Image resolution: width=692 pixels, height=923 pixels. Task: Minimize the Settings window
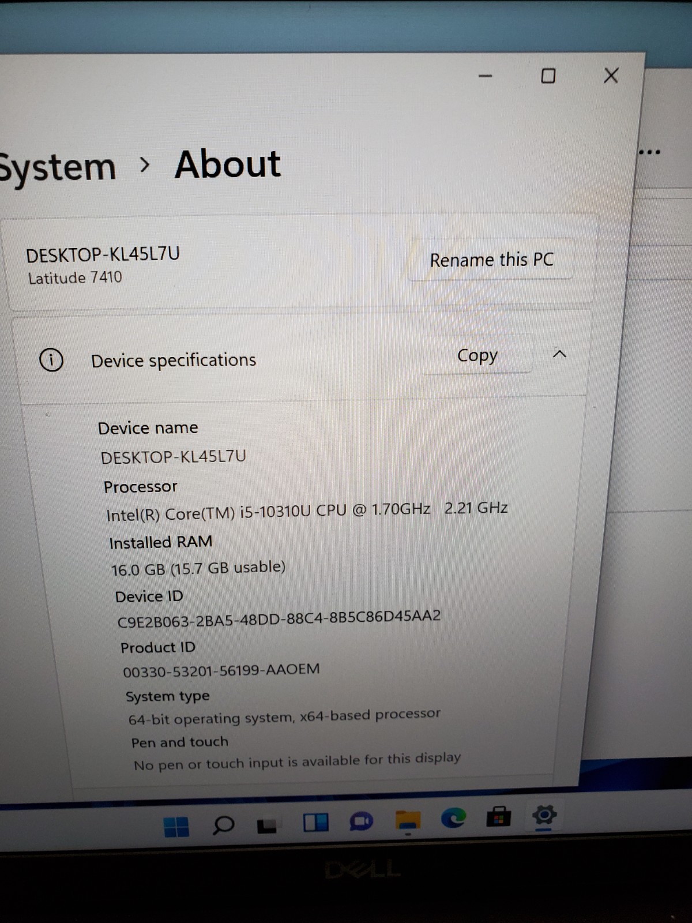click(x=486, y=76)
